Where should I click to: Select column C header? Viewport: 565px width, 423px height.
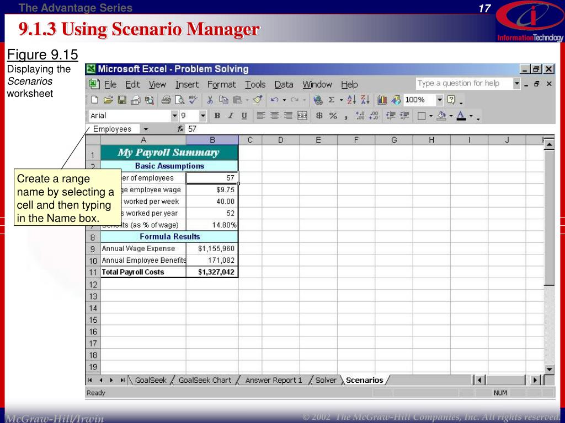[250, 140]
